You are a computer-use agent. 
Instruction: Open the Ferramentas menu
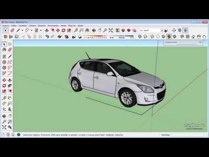[x=53, y=26]
